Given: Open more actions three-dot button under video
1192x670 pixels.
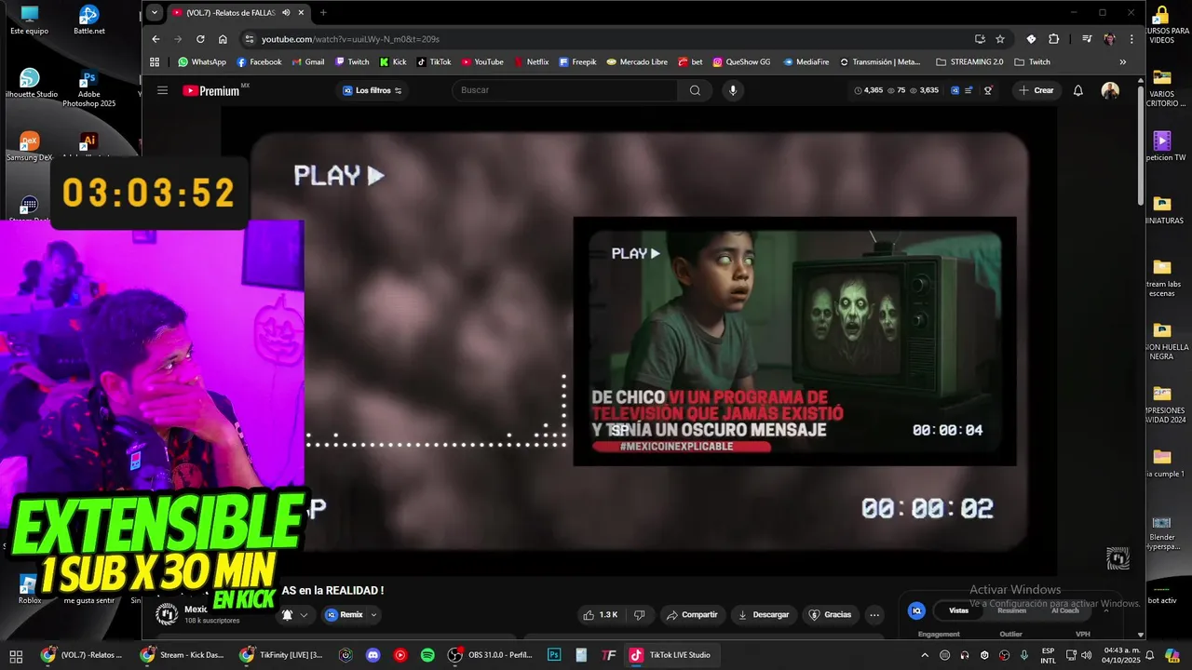Looking at the screenshot, I should (874, 615).
